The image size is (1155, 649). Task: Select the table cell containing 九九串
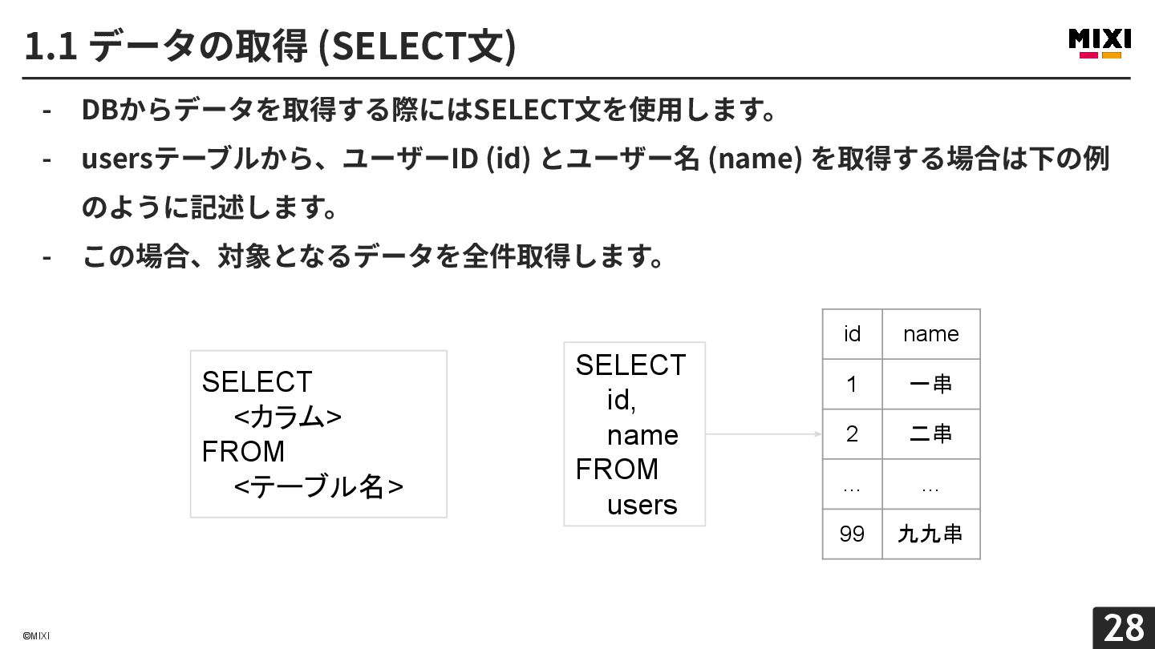(x=931, y=534)
